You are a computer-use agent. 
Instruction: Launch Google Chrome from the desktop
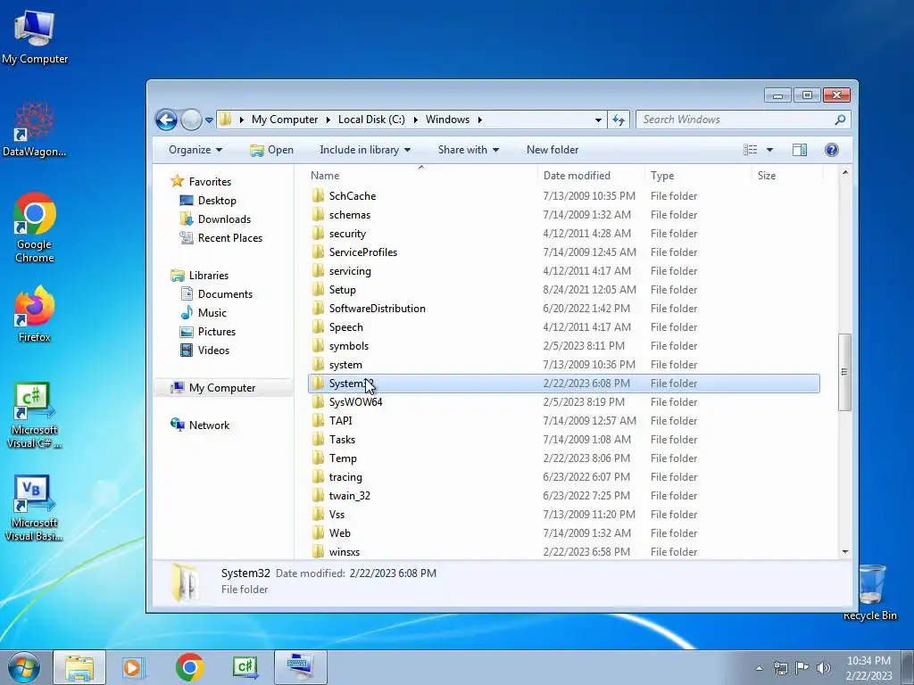click(35, 227)
